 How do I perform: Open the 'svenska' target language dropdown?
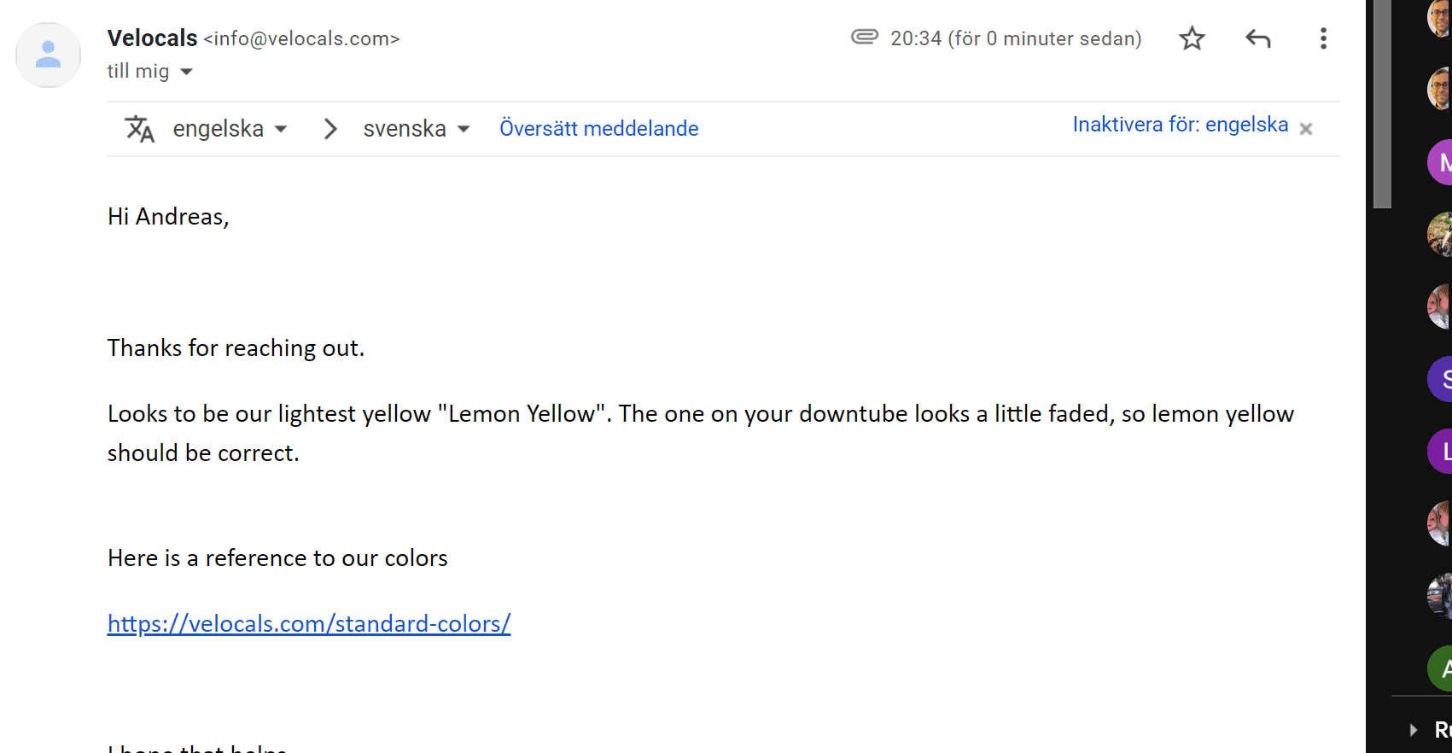417,129
